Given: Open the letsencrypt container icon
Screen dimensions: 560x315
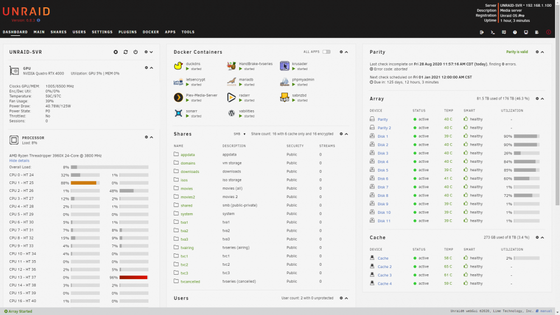Looking at the screenshot, I should 178,82.
